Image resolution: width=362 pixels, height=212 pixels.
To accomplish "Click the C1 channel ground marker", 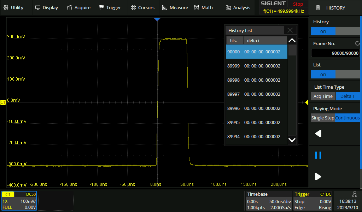I will [3, 102].
